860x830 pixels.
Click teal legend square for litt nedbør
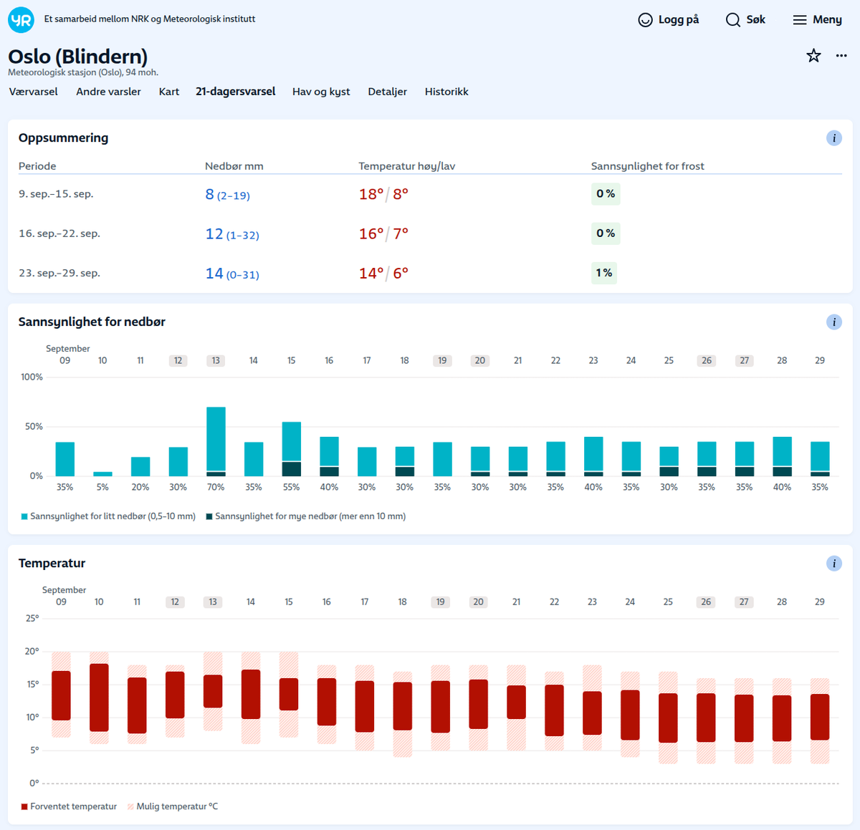pyautogui.click(x=24, y=516)
